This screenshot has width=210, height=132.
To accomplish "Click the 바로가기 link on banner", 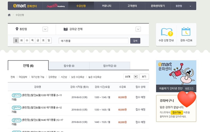I will click(x=189, y=89).
